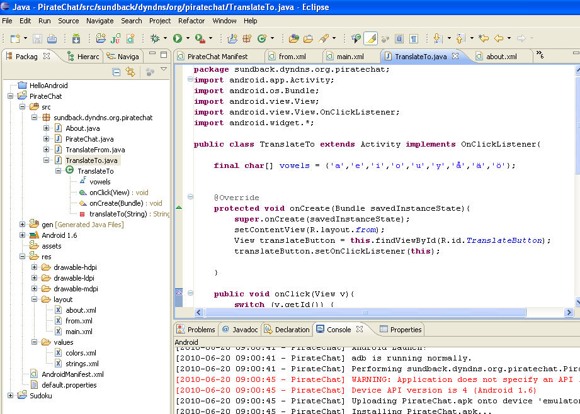Select TranslateFrom.java in the tree

coord(95,150)
